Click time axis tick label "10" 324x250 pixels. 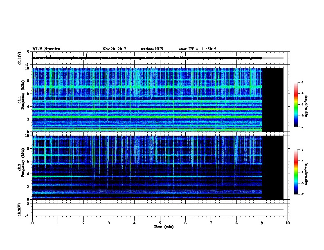coord(288,223)
